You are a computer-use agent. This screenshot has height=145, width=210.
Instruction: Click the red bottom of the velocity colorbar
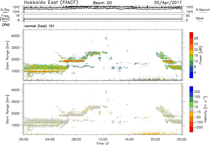click(191, 130)
